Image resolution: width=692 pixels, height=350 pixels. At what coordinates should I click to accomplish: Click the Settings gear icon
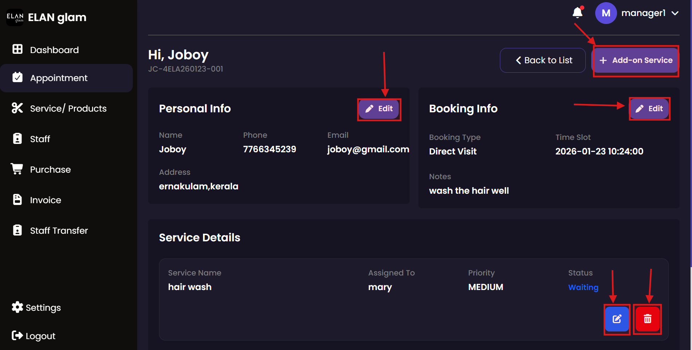pos(17,307)
